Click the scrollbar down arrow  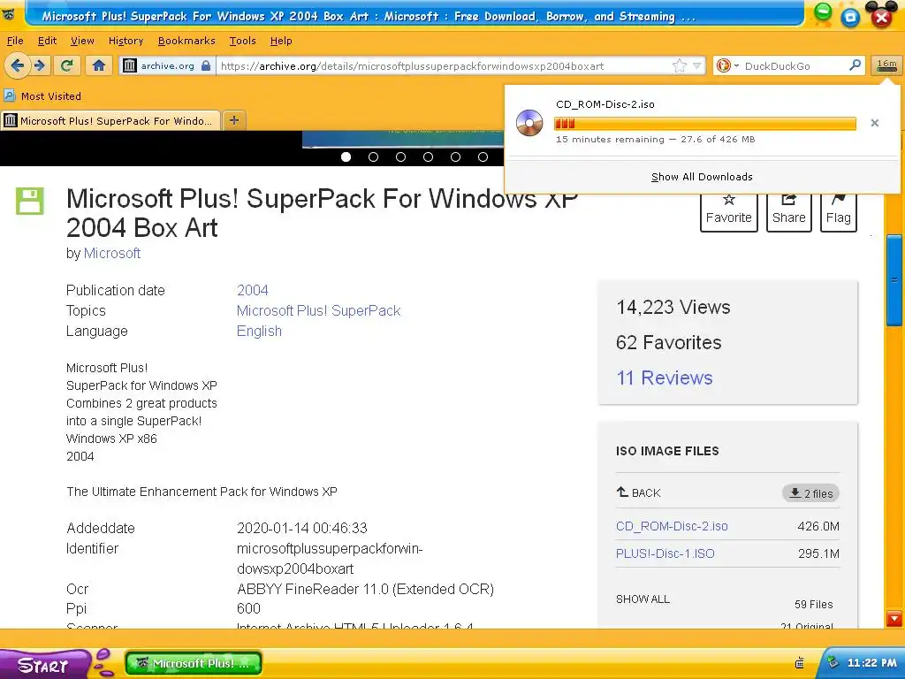tap(894, 619)
